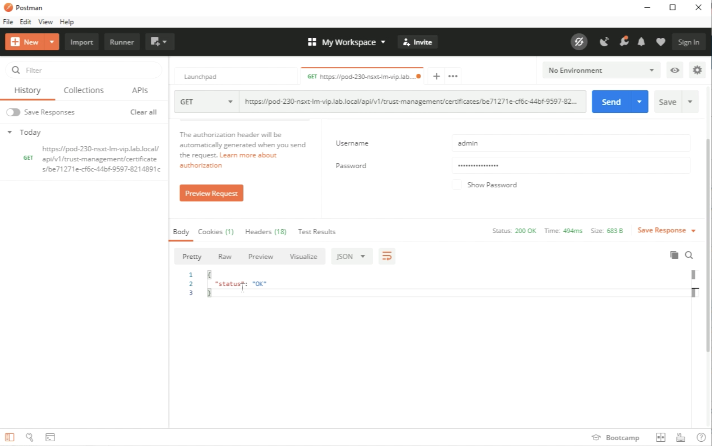This screenshot has width=712, height=446.
Task: Click the Preview Request button
Action: 211,193
